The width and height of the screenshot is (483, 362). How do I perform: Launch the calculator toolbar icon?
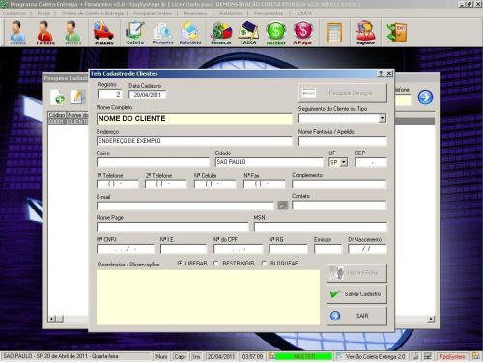334,33
